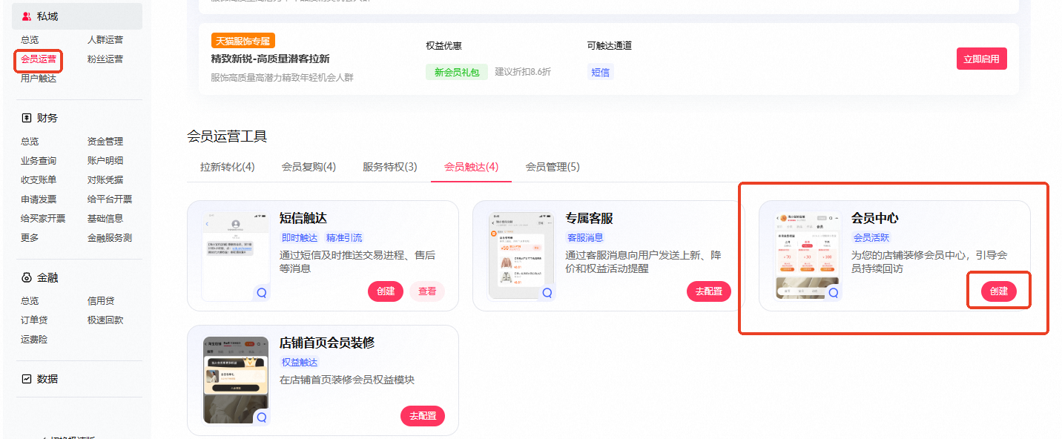Switch to the 服务特权(3) tab
1062x439 pixels.
point(390,167)
